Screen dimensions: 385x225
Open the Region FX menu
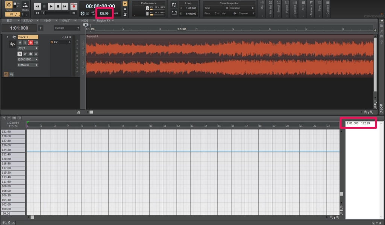click(x=103, y=20)
